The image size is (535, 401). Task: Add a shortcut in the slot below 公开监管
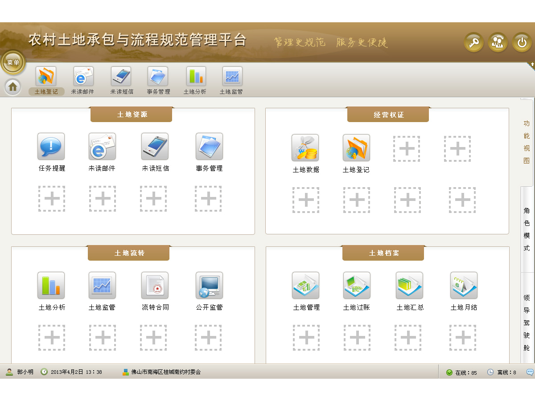tap(208, 338)
